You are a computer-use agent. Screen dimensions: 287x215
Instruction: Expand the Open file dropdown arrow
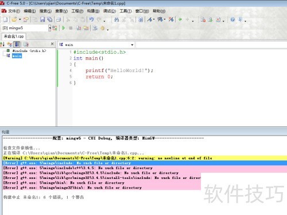(20, 19)
